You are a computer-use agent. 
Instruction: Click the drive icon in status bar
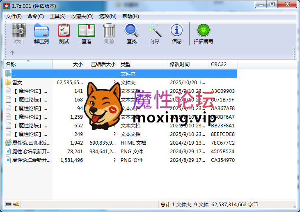[x=8, y=204]
